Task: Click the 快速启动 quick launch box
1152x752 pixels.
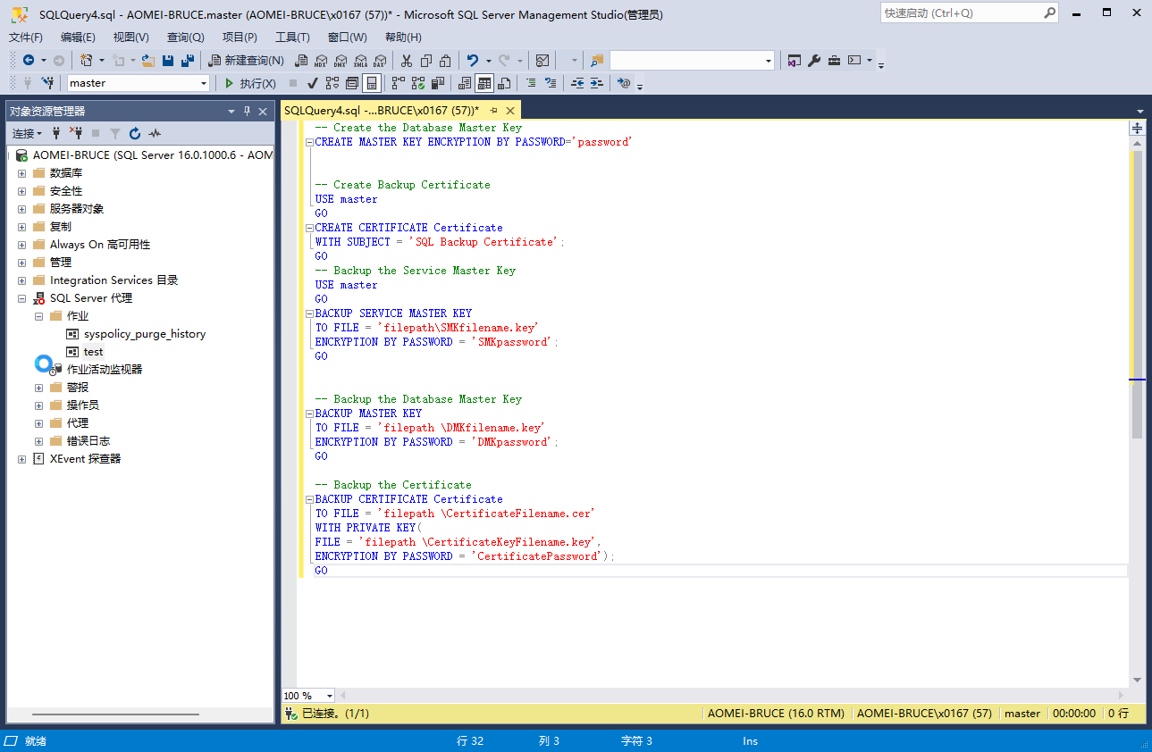Action: [961, 13]
